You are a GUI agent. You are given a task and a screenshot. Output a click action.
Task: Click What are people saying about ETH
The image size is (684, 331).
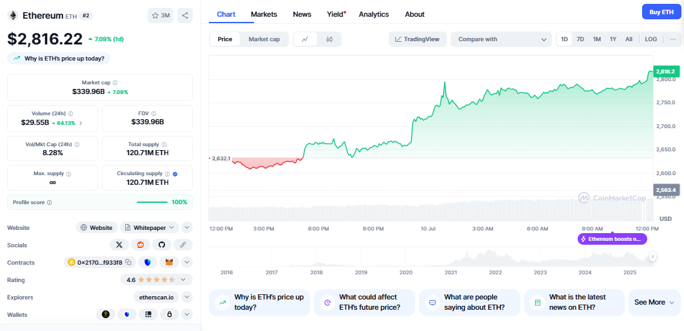(x=469, y=302)
